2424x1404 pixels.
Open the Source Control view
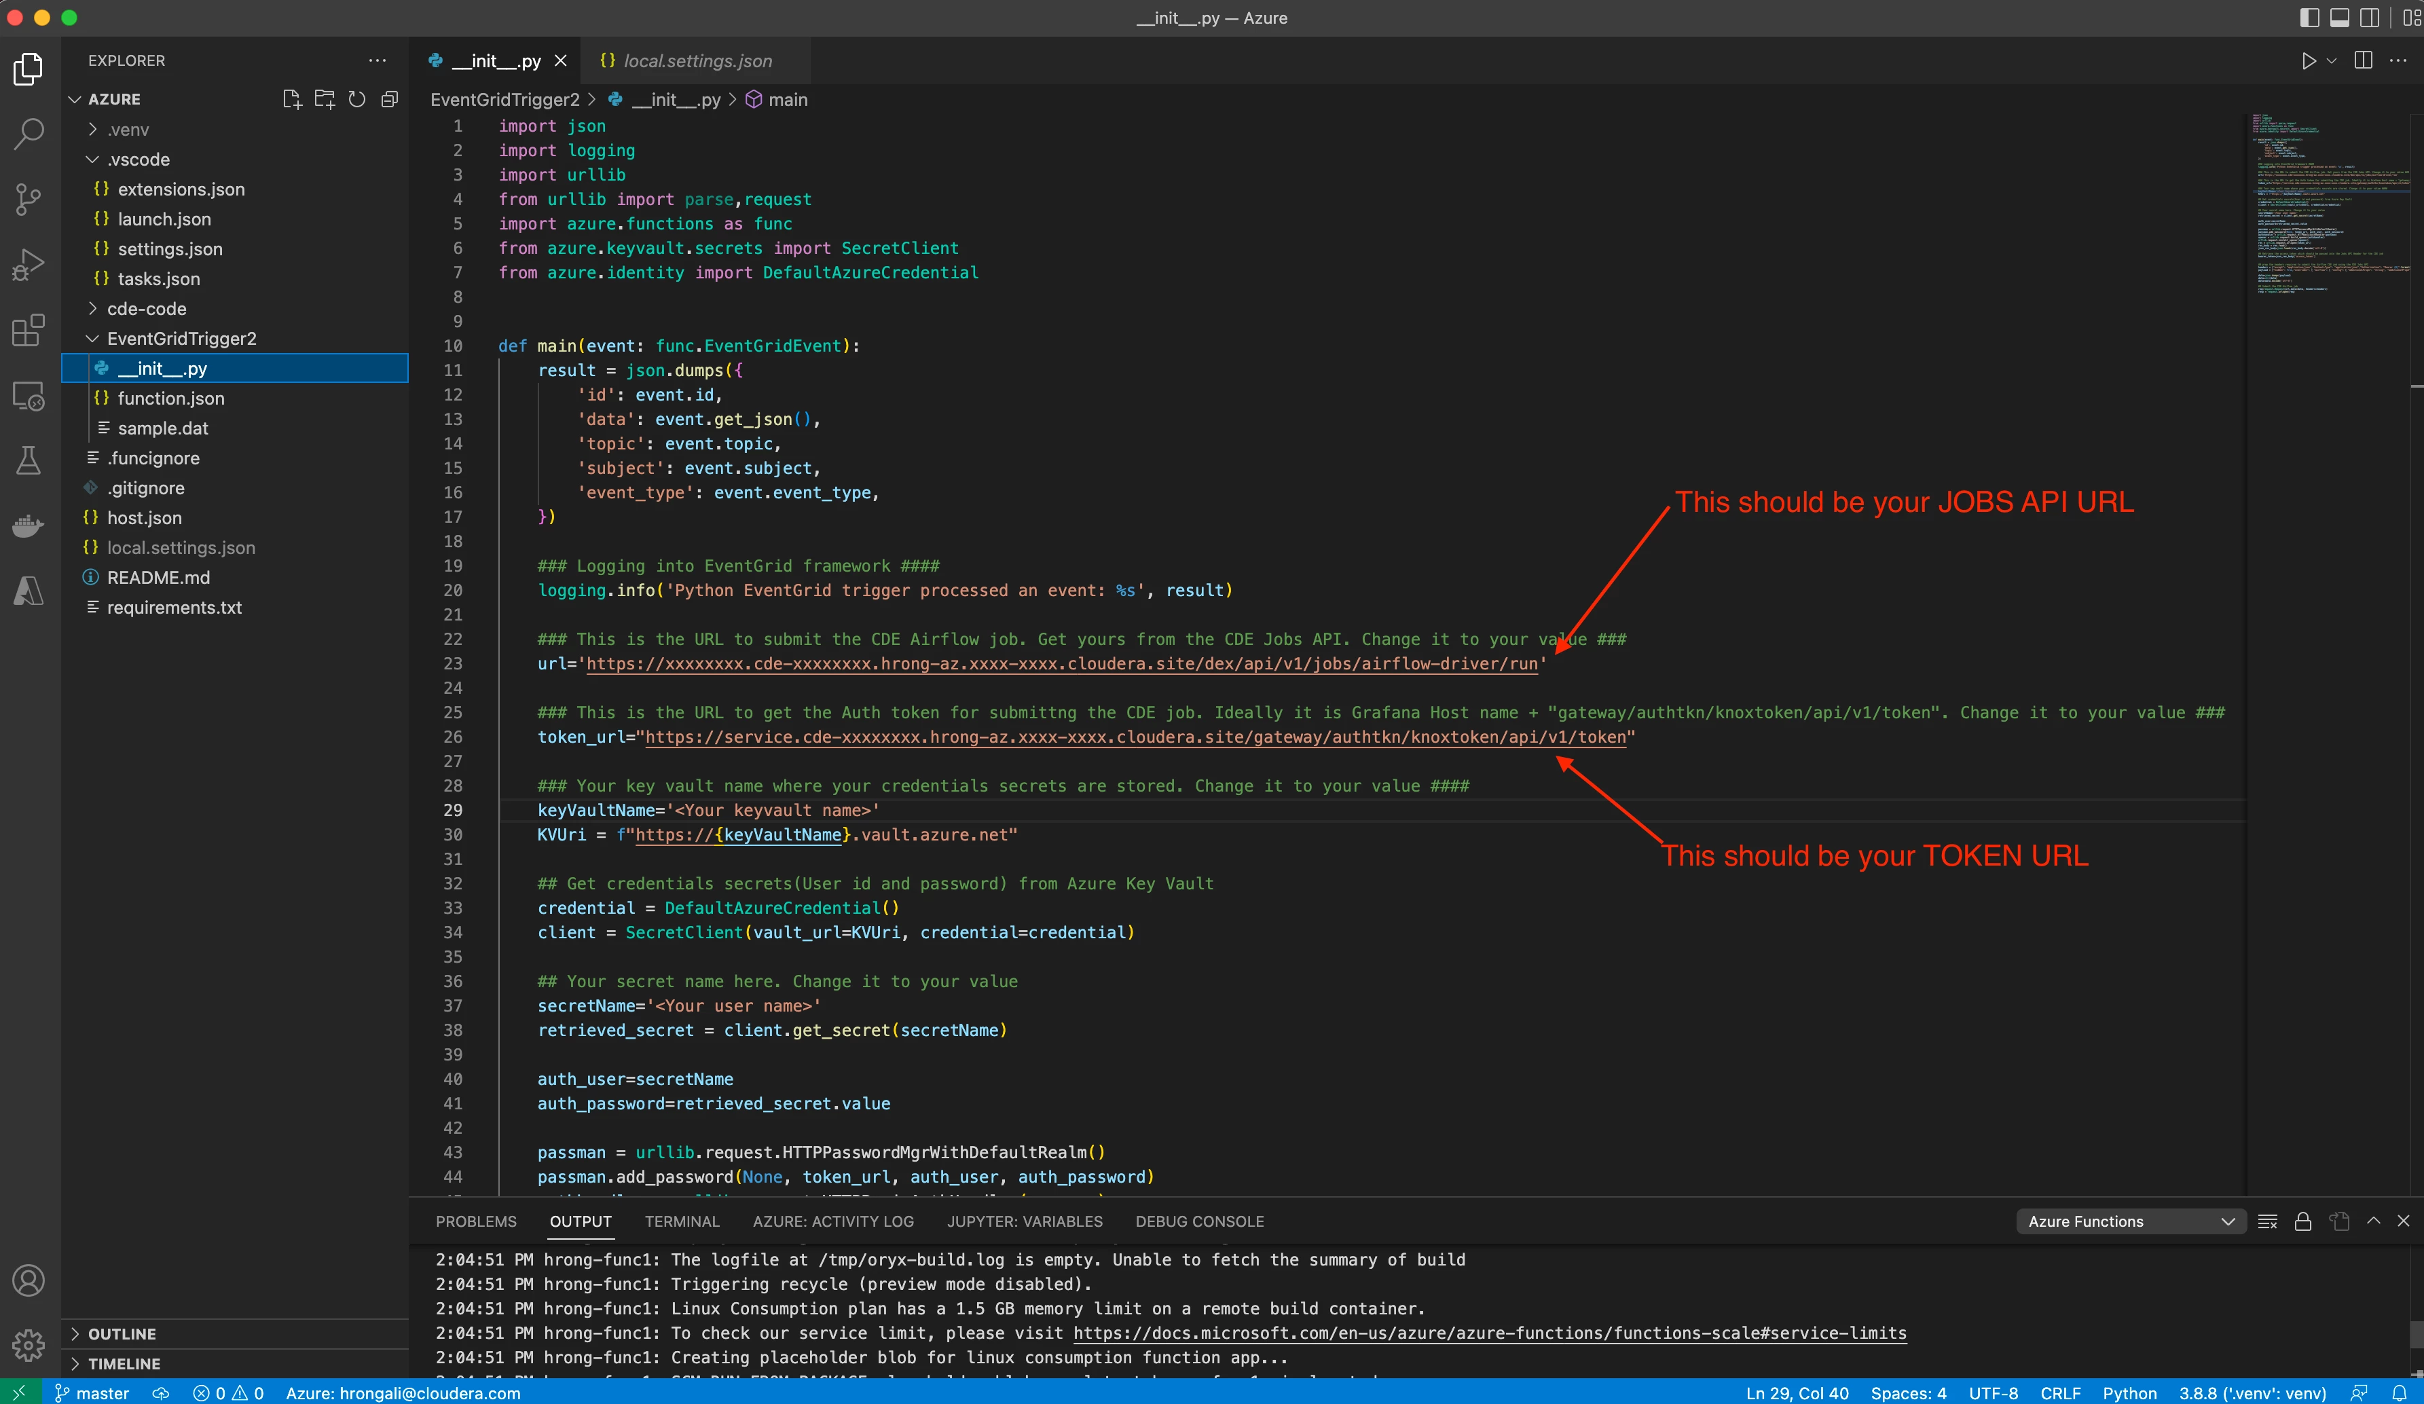tap(29, 199)
